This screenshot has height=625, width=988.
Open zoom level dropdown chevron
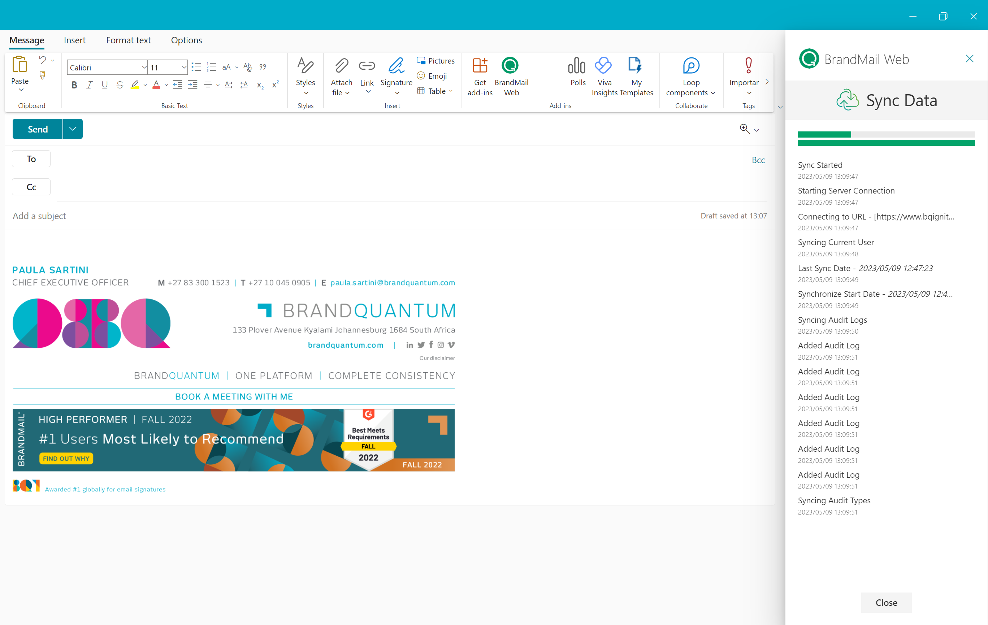(757, 130)
